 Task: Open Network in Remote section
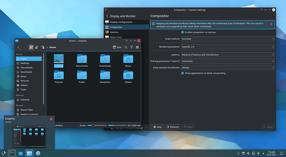(x=29, y=100)
